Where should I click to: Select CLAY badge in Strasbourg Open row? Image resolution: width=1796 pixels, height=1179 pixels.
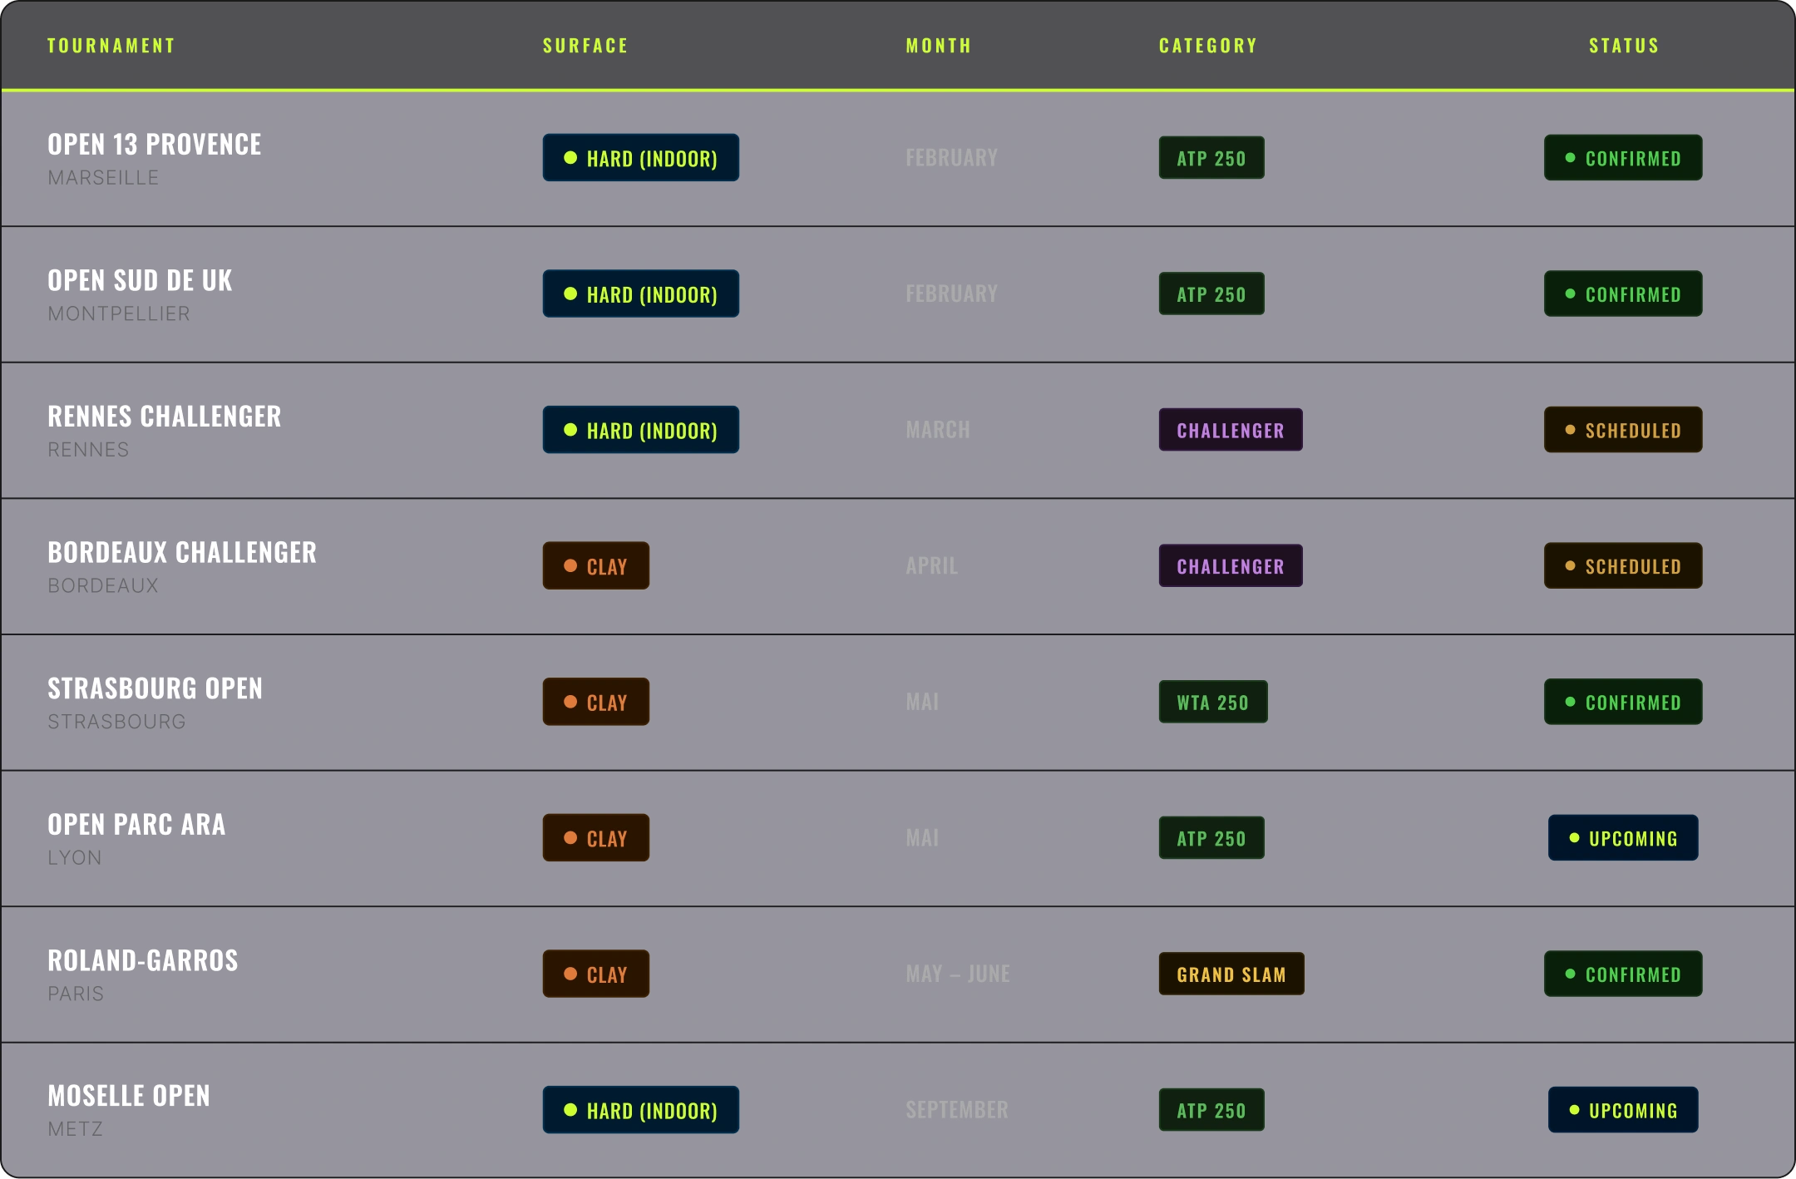[596, 702]
